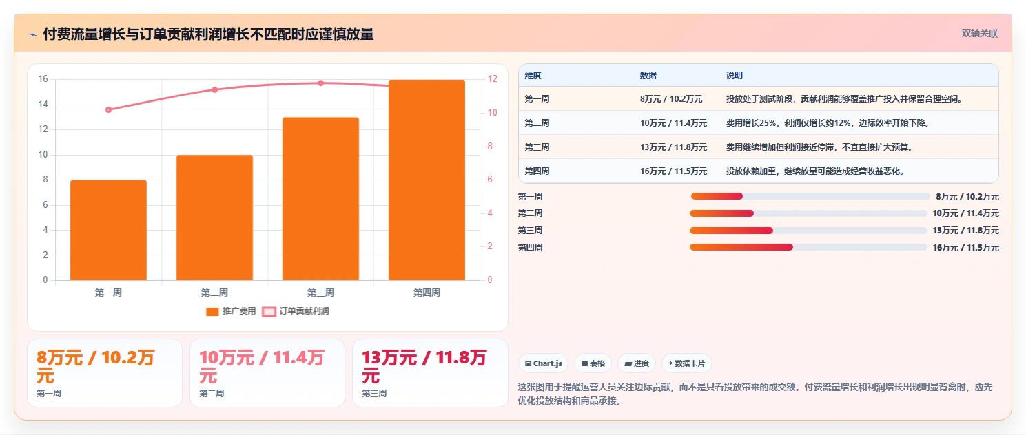Screen dimensions: 1026x435
Task: Select the 第一周 cell in table
Action: coord(537,99)
